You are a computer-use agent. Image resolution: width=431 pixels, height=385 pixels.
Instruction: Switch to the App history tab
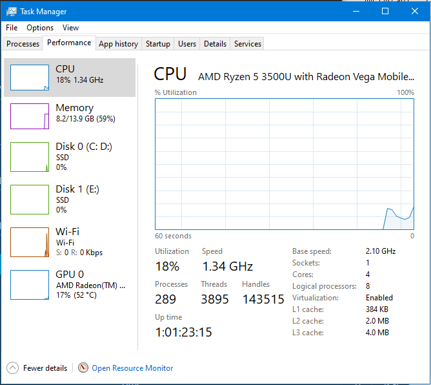click(119, 44)
